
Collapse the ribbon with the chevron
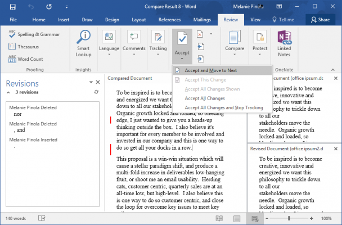coord(333,70)
